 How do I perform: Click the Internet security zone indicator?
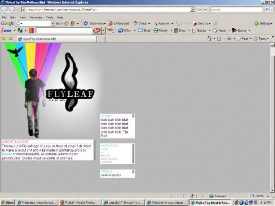click(x=218, y=196)
